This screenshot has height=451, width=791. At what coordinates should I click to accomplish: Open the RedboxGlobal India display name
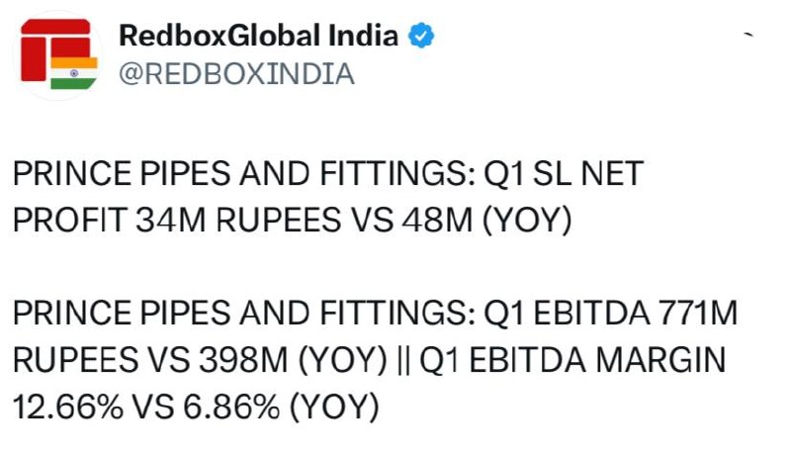[258, 36]
